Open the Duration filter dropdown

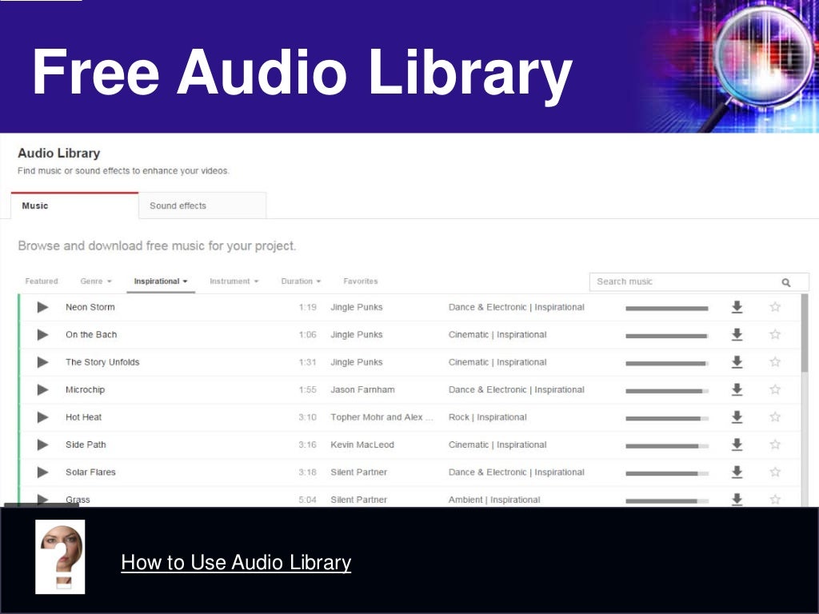coord(301,281)
